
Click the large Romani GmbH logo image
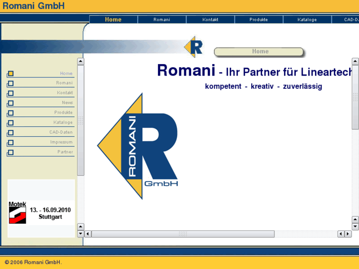(x=138, y=146)
